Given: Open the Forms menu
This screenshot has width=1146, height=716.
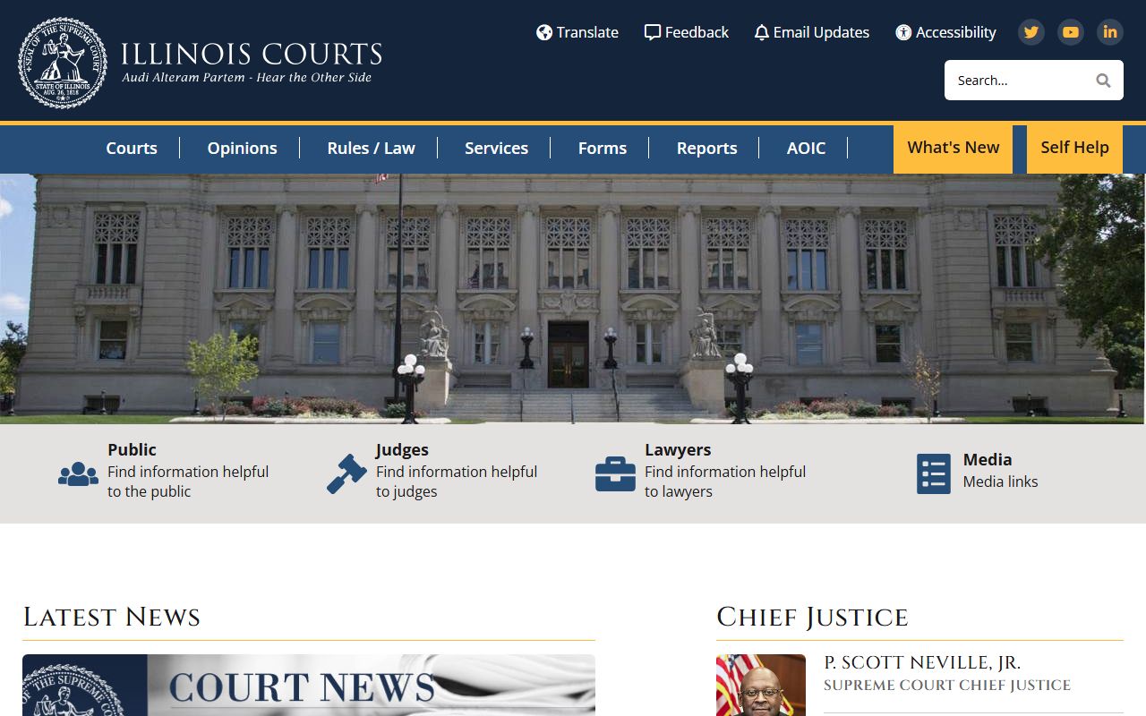Looking at the screenshot, I should (603, 149).
